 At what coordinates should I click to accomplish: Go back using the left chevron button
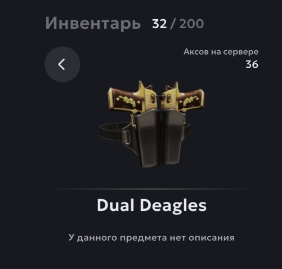62,64
